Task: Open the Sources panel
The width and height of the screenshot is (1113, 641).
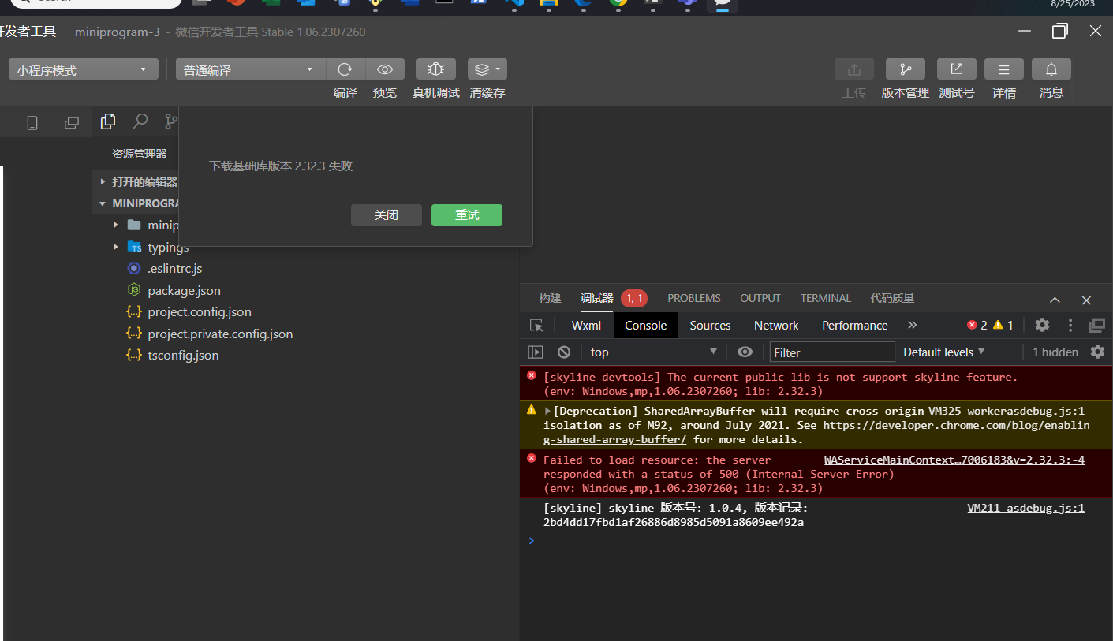Action: click(x=710, y=325)
